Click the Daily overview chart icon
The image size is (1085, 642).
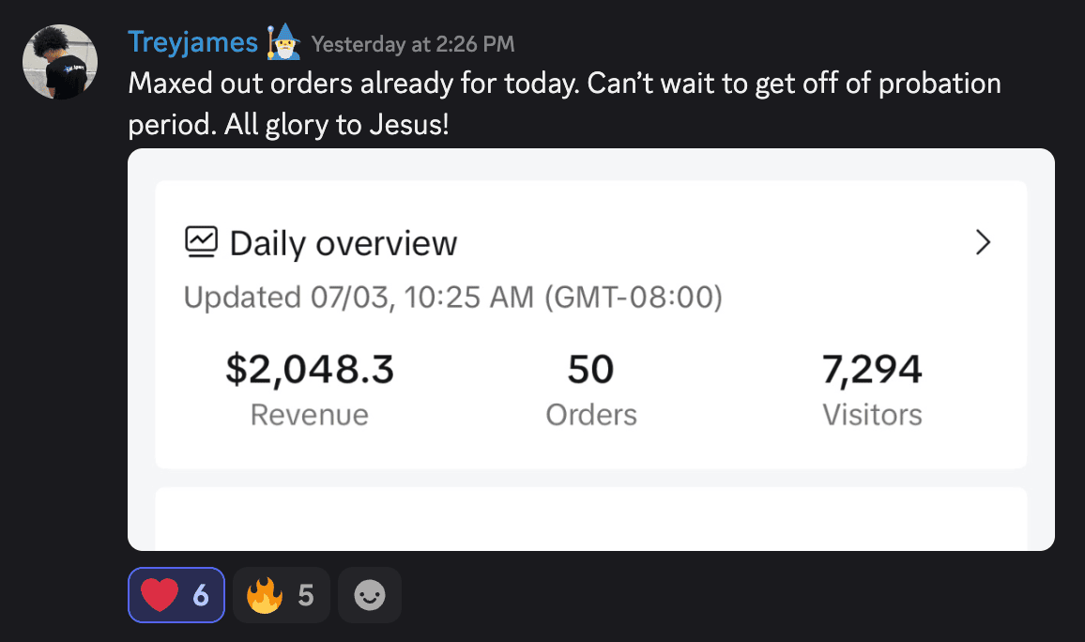click(x=201, y=243)
